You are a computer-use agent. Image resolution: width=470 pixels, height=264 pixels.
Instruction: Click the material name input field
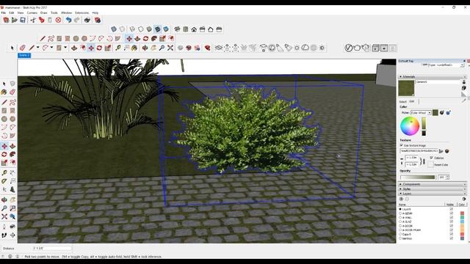438,81
